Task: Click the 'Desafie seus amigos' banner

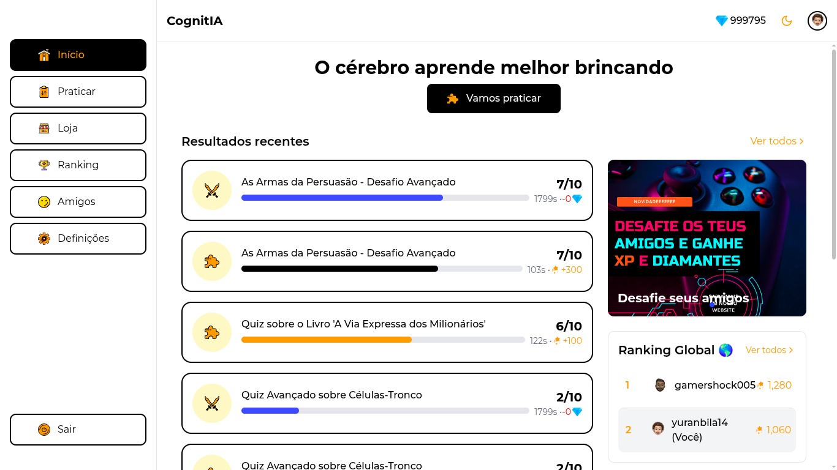Action: pyautogui.click(x=706, y=237)
